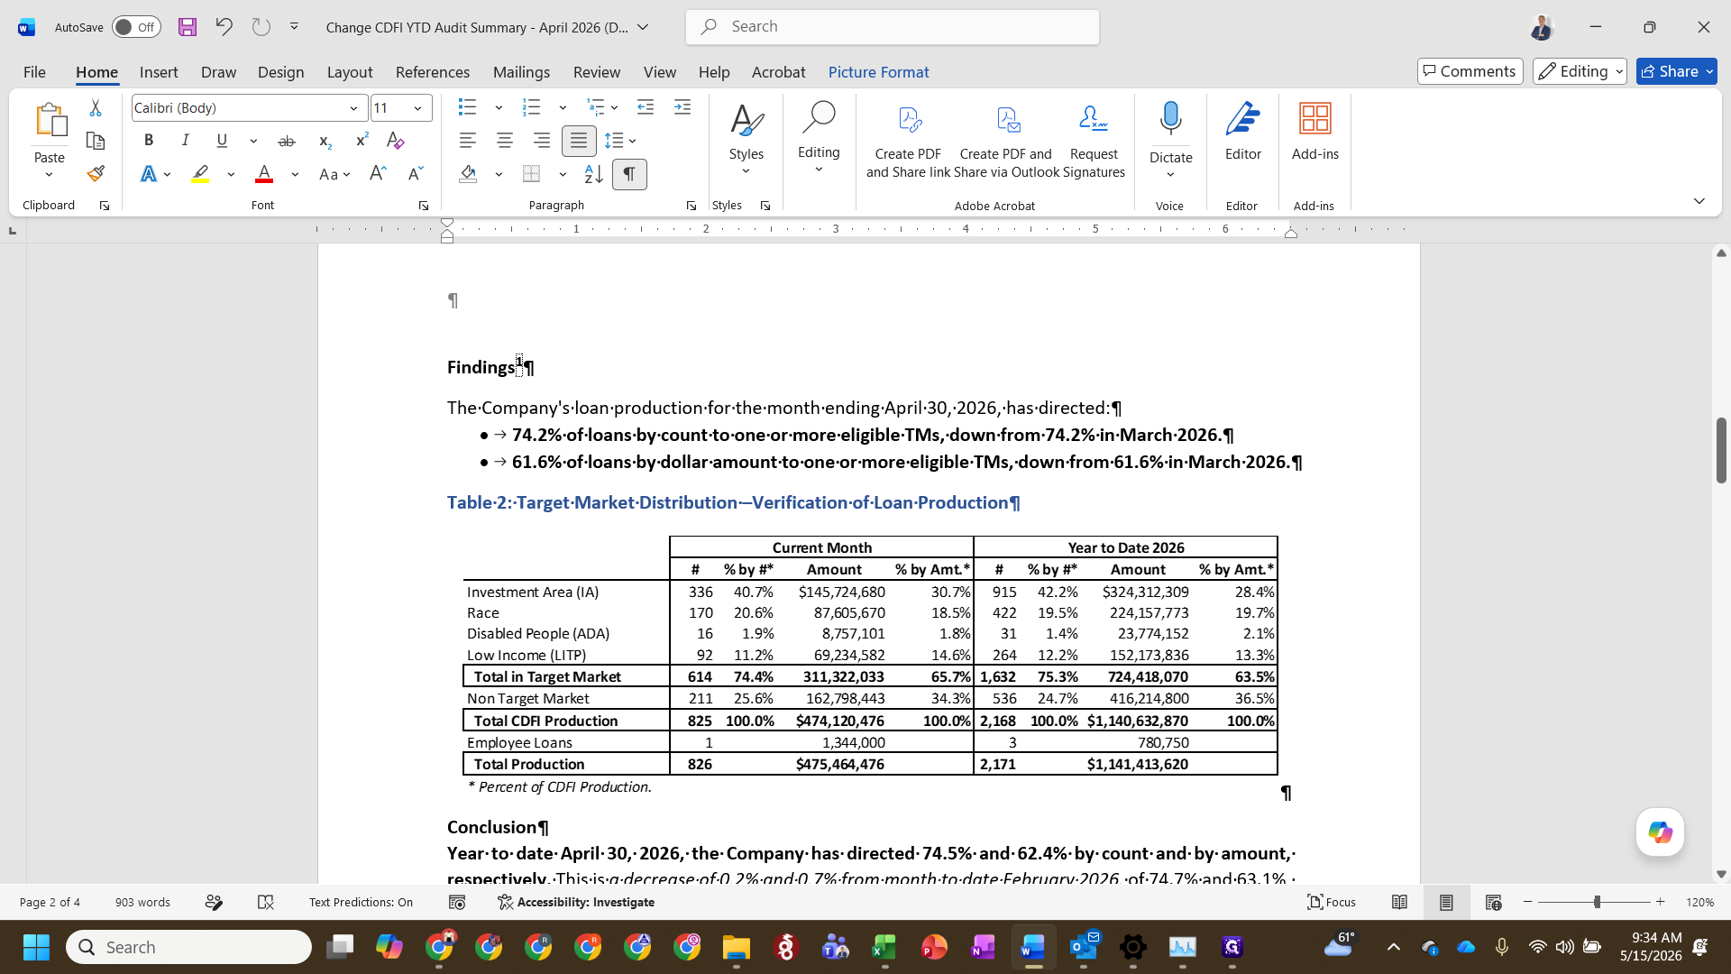1731x974 pixels.
Task: Open the Comments pane
Action: 1470,71
